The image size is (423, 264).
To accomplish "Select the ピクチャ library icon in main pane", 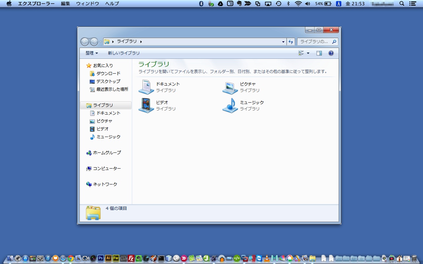I will [x=230, y=87].
